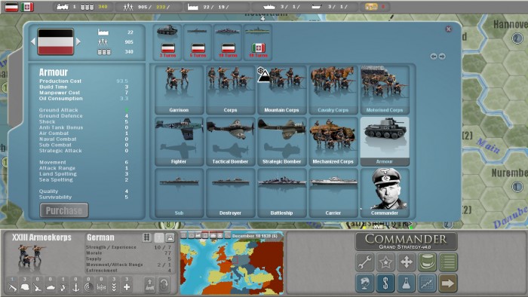Select queued Italian battleship in build queue

click(258, 41)
